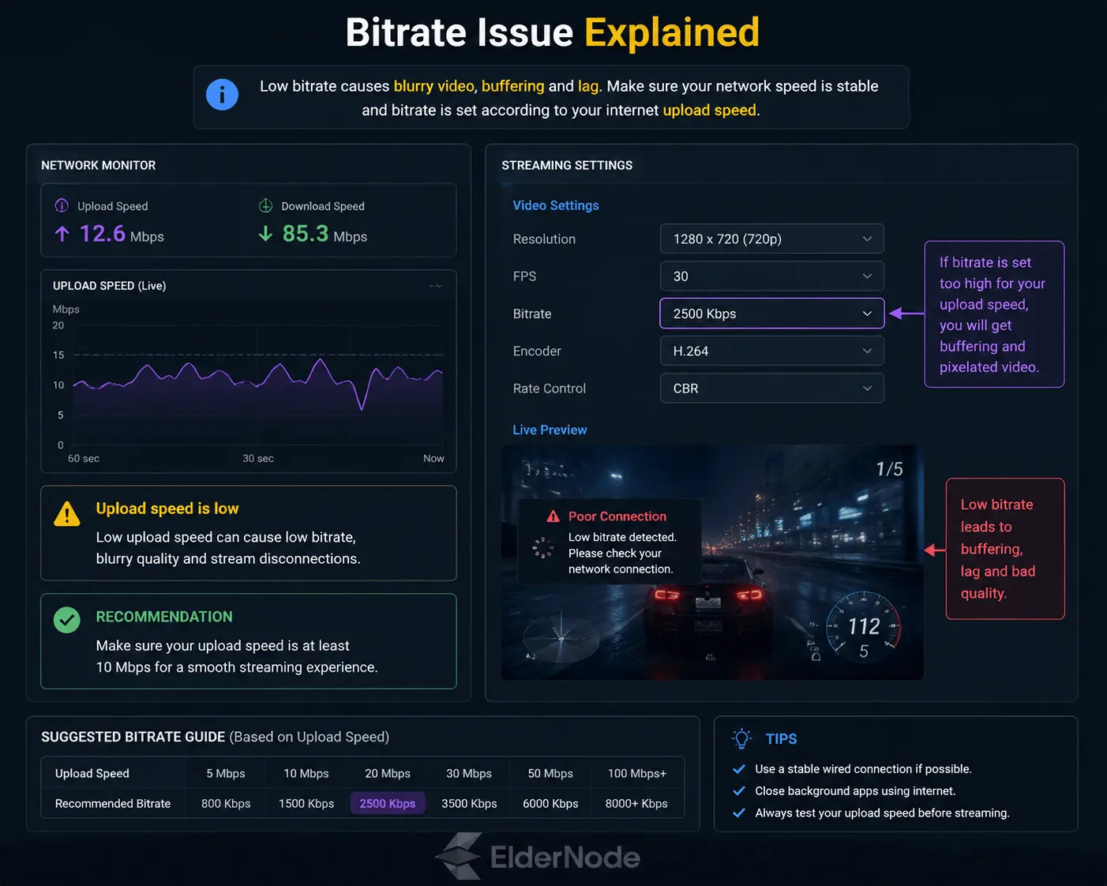Click the 60 sec graph axis label
The height and width of the screenshot is (886, 1107).
point(84,459)
